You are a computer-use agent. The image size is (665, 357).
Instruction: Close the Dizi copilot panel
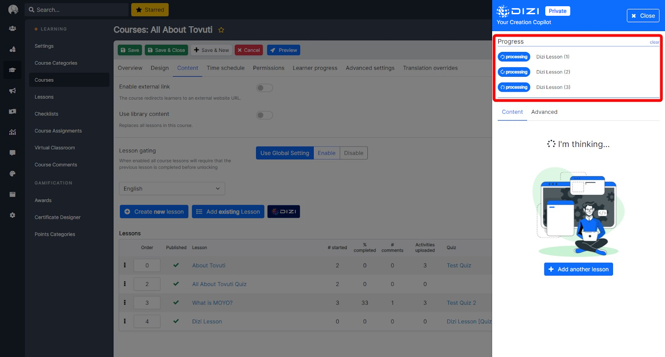pos(643,16)
